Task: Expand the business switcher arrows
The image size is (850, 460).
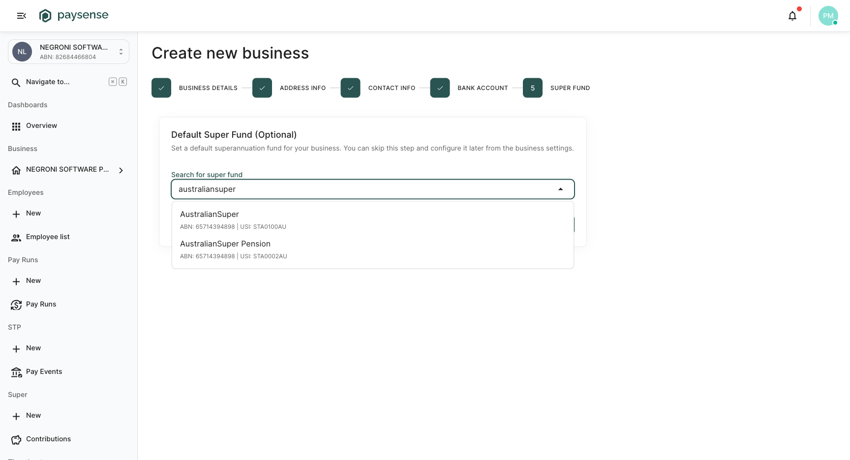Action: click(x=121, y=52)
